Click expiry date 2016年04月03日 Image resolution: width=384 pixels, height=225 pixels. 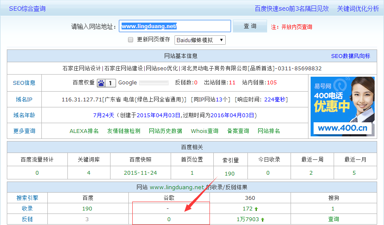coord(233,115)
